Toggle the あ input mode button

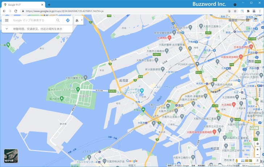(x=77, y=20)
